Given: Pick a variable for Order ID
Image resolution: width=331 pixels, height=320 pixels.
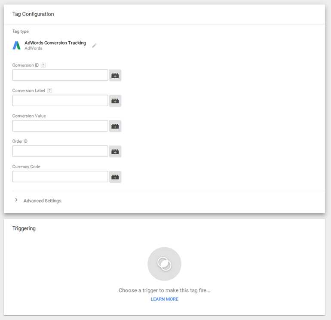Looking at the screenshot, I should coord(115,151).
